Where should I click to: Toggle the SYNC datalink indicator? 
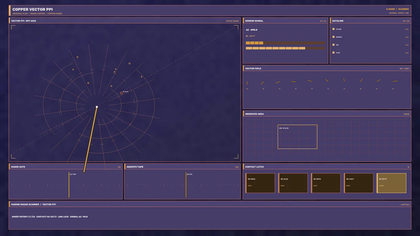(334, 52)
